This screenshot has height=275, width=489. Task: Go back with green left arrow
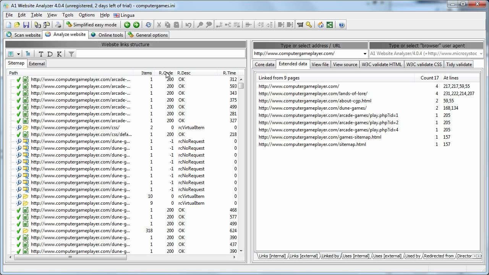(127, 25)
